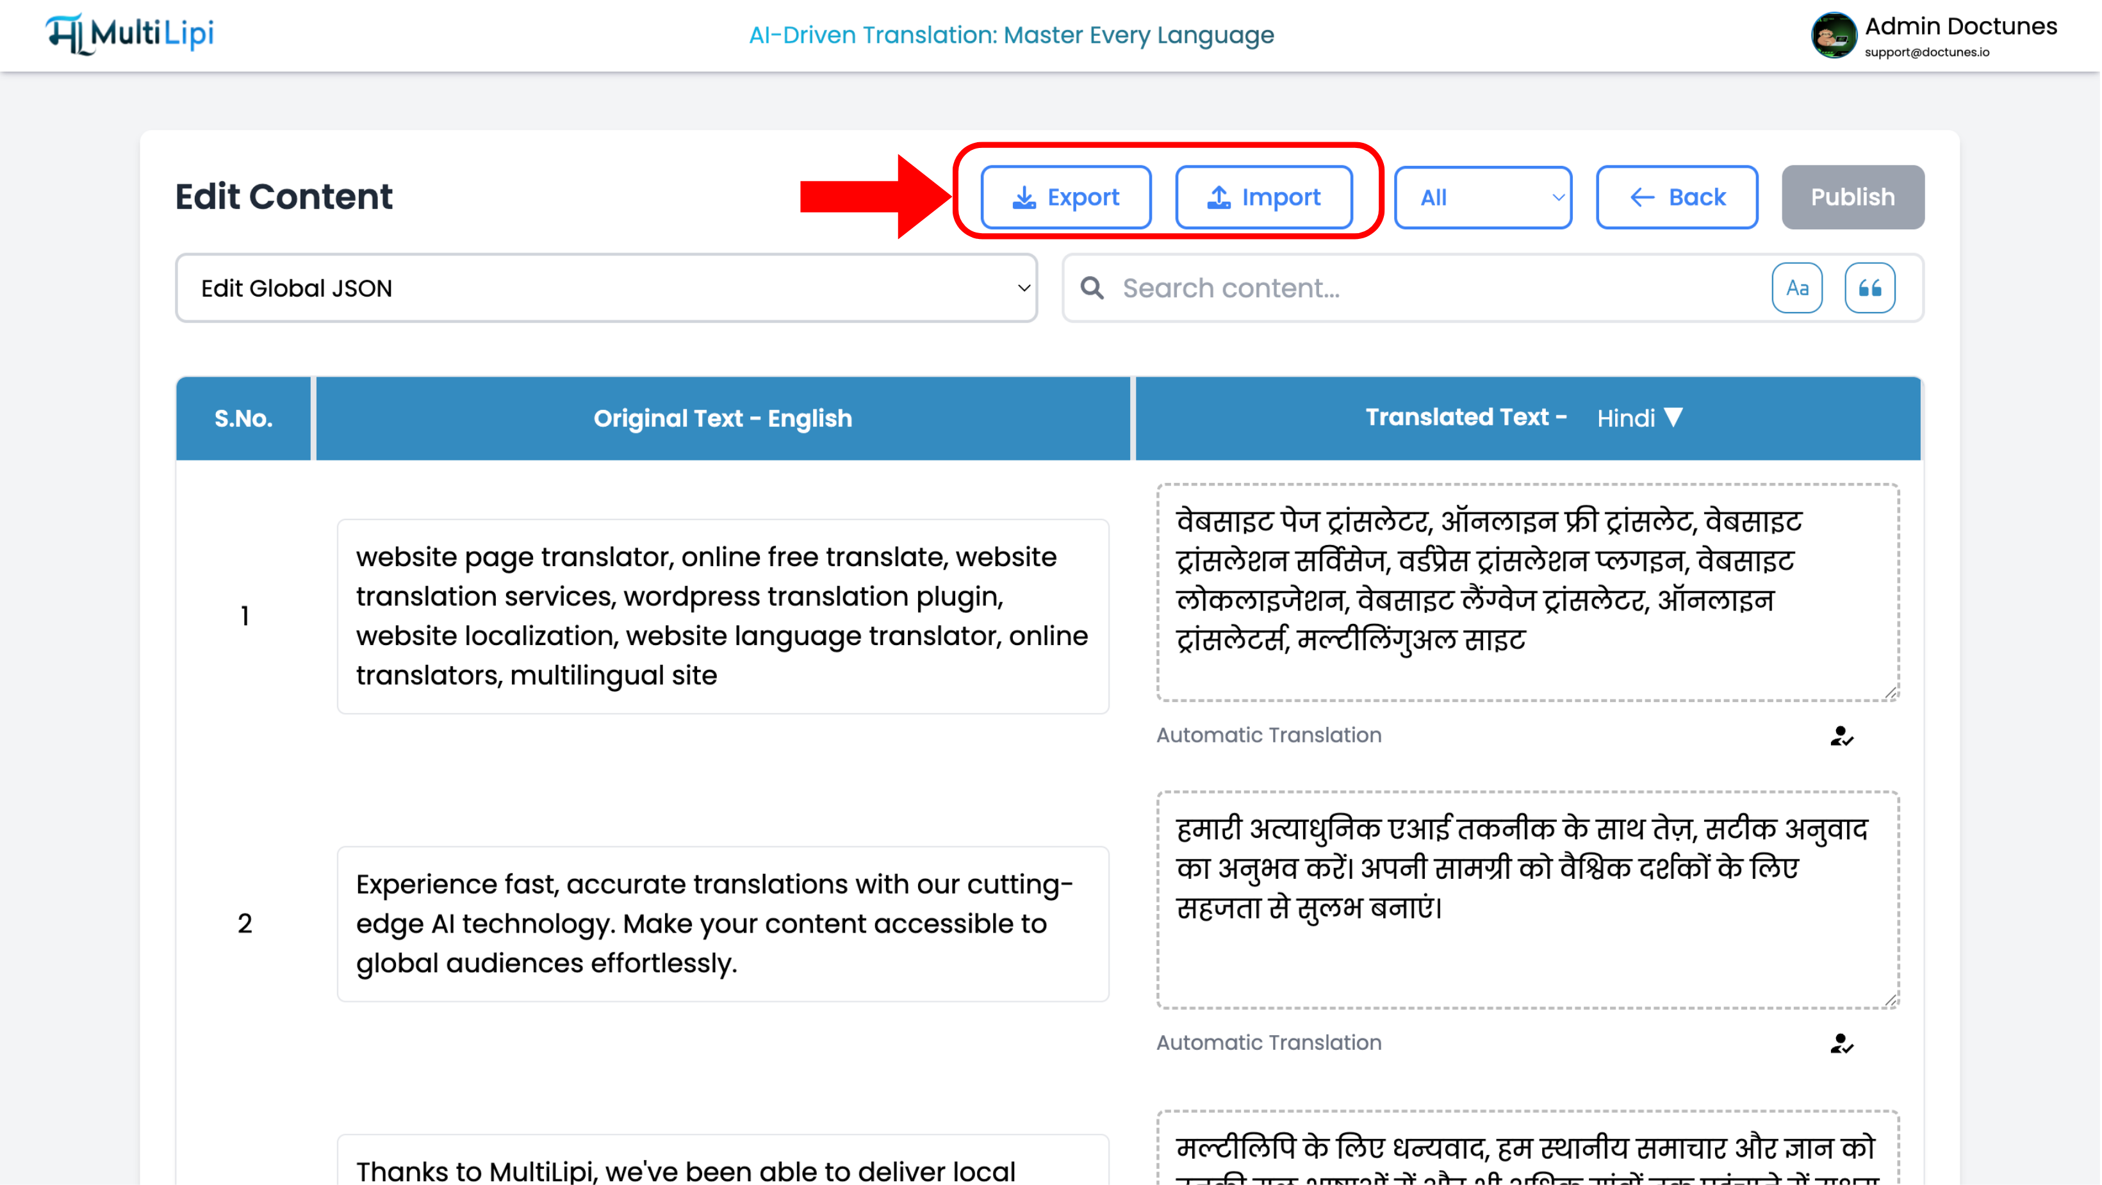Edit the Hindi translation for row 1
This screenshot has width=2102, height=1185.
click(1527, 592)
